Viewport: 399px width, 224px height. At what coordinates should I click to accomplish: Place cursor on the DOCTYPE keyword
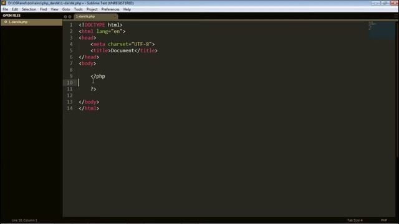point(94,25)
